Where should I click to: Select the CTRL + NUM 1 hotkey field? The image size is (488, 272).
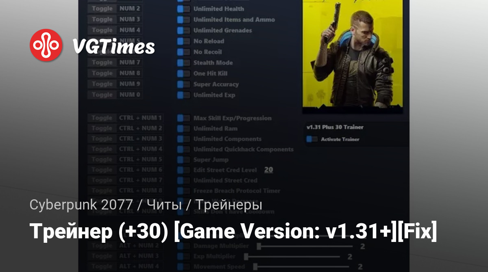tap(141, 118)
